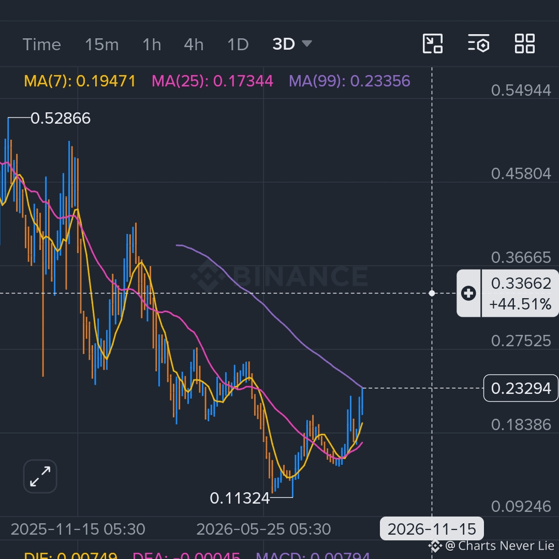
Task: Switch to the 1h timeframe
Action: tap(152, 45)
